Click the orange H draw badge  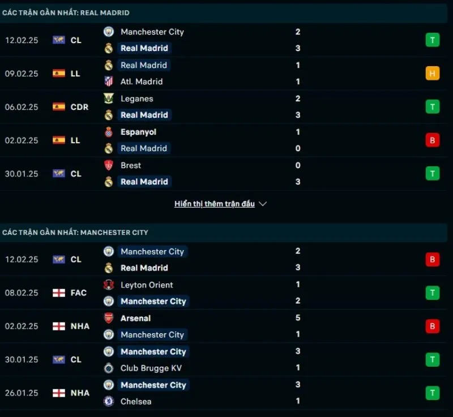click(x=433, y=73)
